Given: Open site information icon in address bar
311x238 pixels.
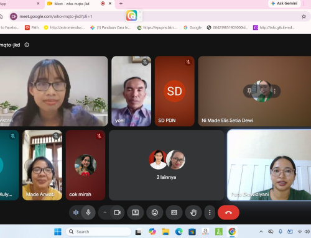Looking at the screenshot, I should click(x=14, y=16).
